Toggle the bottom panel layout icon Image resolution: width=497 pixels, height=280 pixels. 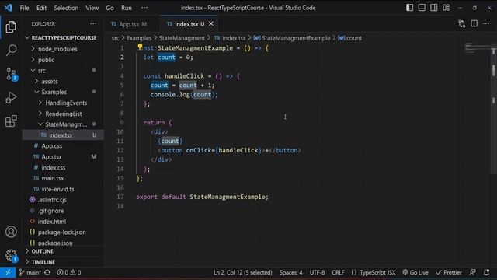[x=422, y=8]
